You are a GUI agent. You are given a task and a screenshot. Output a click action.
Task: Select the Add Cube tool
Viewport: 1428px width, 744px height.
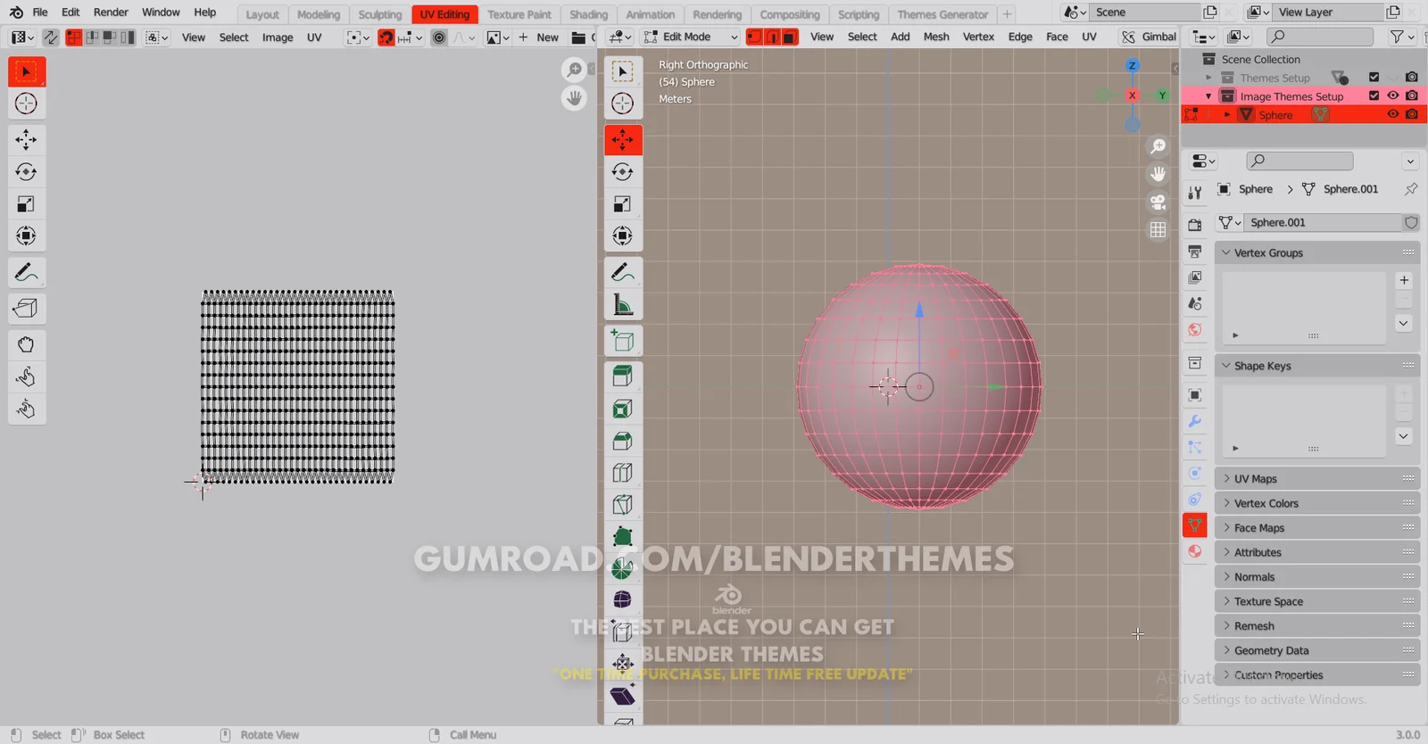click(x=623, y=341)
